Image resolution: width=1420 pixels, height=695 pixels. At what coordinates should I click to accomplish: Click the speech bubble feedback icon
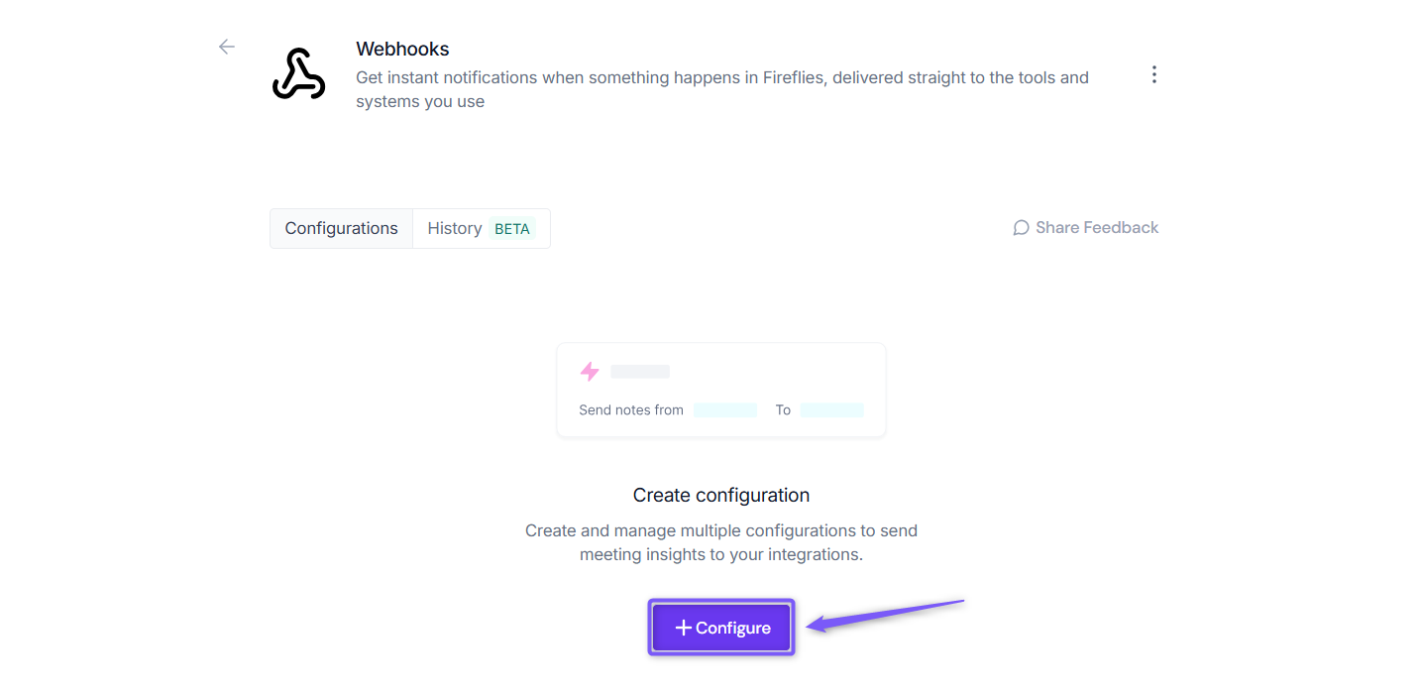[1021, 228]
